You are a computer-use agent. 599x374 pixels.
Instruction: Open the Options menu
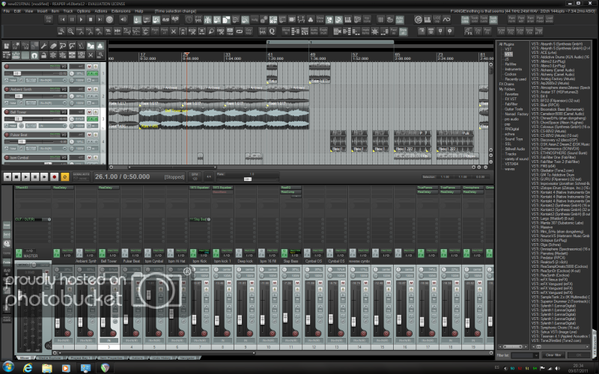[83, 11]
